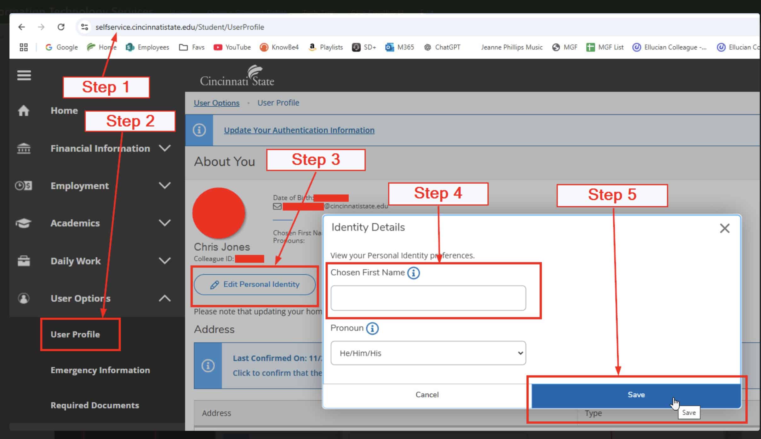Click the browser back arrow
761x439 pixels.
click(21, 27)
